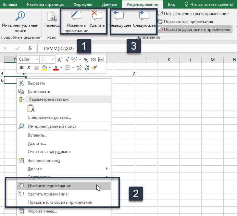
Task: Apply percent style from mini toolbar
Action: [x=86, y=60]
